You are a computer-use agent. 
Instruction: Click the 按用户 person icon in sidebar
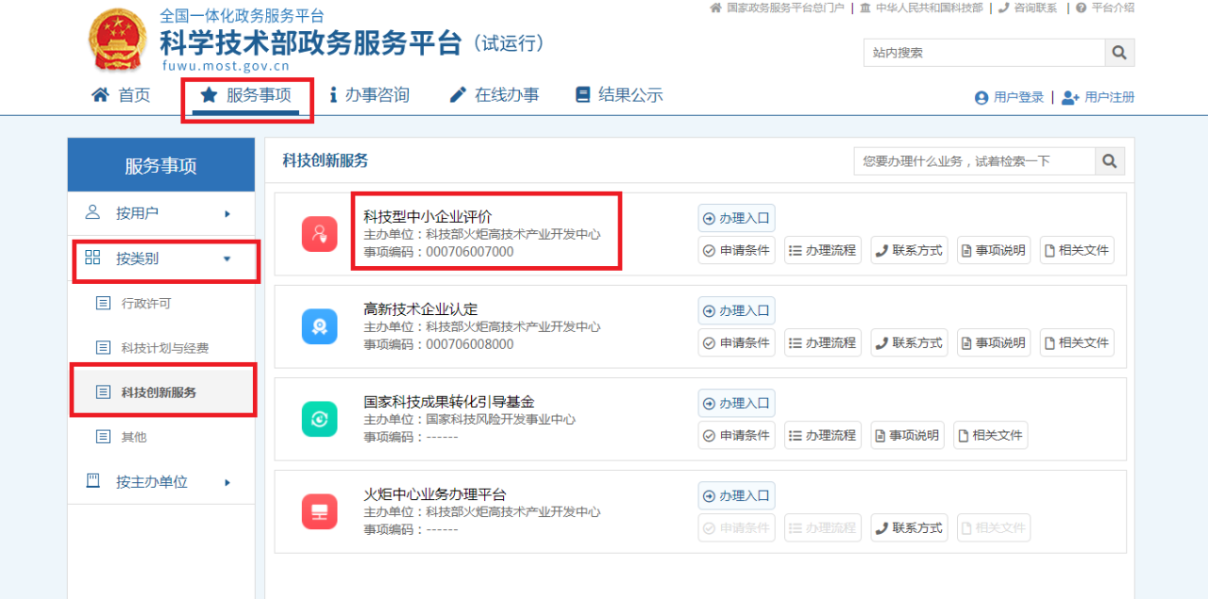[x=92, y=212]
